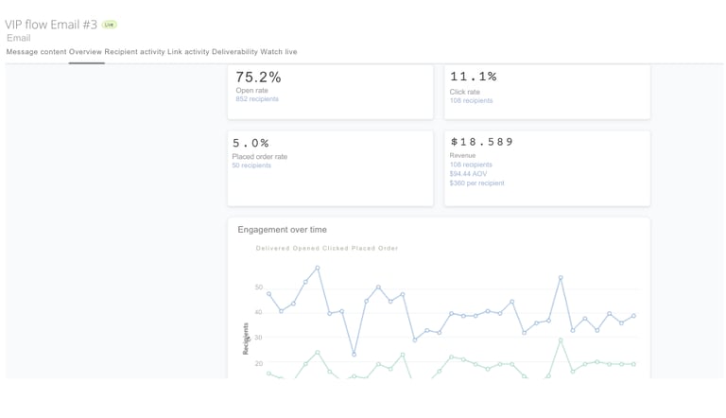Image resolution: width=726 pixels, height=418 pixels.
Task: Click the 108 recipients link under Revenue
Action: 471,165
